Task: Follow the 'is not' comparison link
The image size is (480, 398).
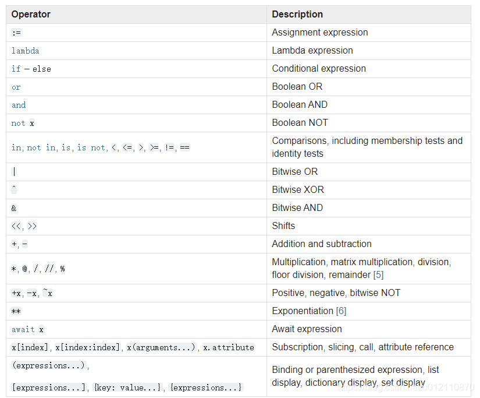Action: tap(91, 148)
